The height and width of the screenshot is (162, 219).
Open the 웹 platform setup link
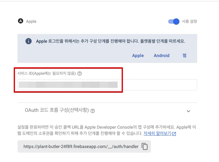point(184,55)
